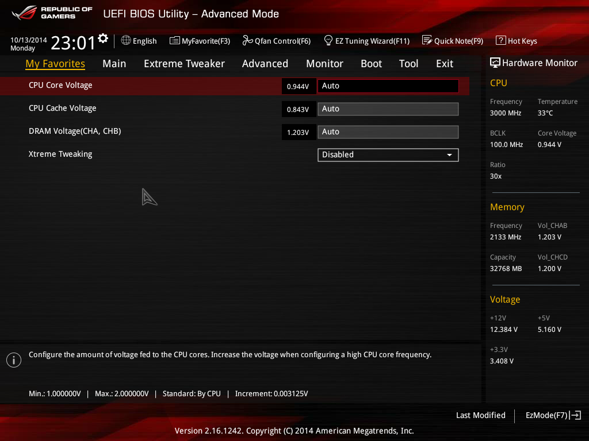Launch Qfan Control(F6)

point(283,41)
